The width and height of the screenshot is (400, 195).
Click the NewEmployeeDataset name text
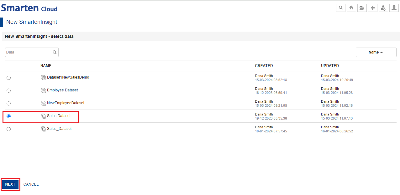coord(66,103)
